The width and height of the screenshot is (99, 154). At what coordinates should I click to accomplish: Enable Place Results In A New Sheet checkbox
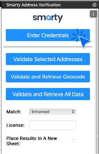click(x=73, y=141)
